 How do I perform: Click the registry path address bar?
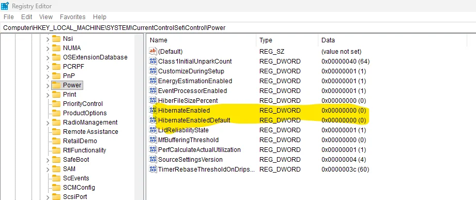[238, 28]
